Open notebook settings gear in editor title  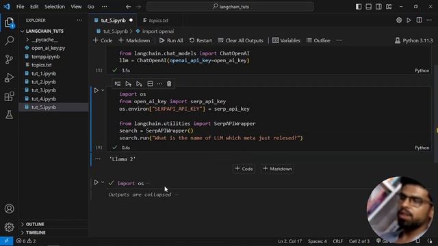[x=399, y=20]
